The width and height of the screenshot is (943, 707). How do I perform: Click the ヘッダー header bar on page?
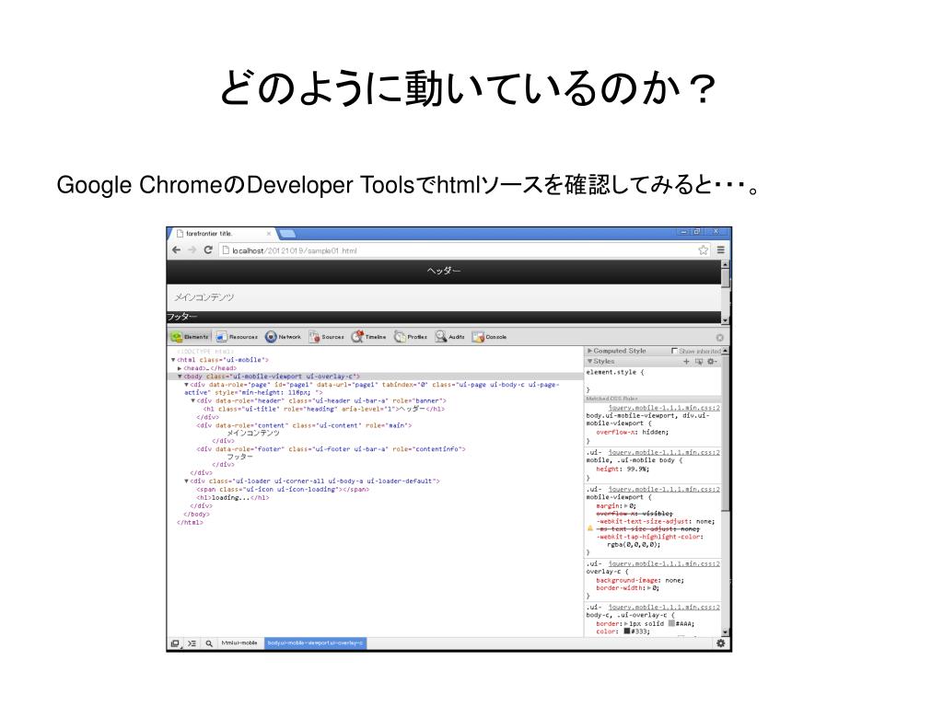click(x=444, y=272)
